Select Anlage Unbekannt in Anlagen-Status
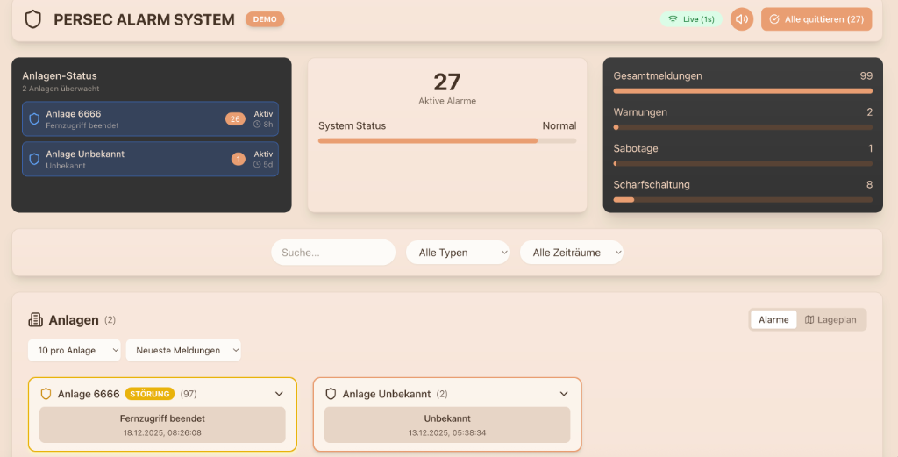Image resolution: width=898 pixels, height=457 pixels. coord(151,159)
